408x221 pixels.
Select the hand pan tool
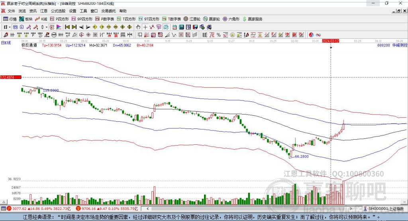[138, 27]
